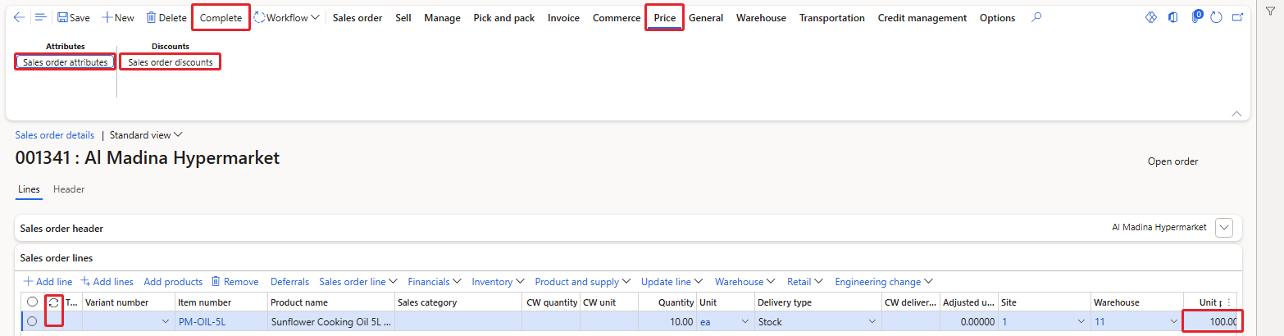Viewport: 1284px width, 336px height.
Task: Open the navigation list lines icon
Action: coord(40,17)
